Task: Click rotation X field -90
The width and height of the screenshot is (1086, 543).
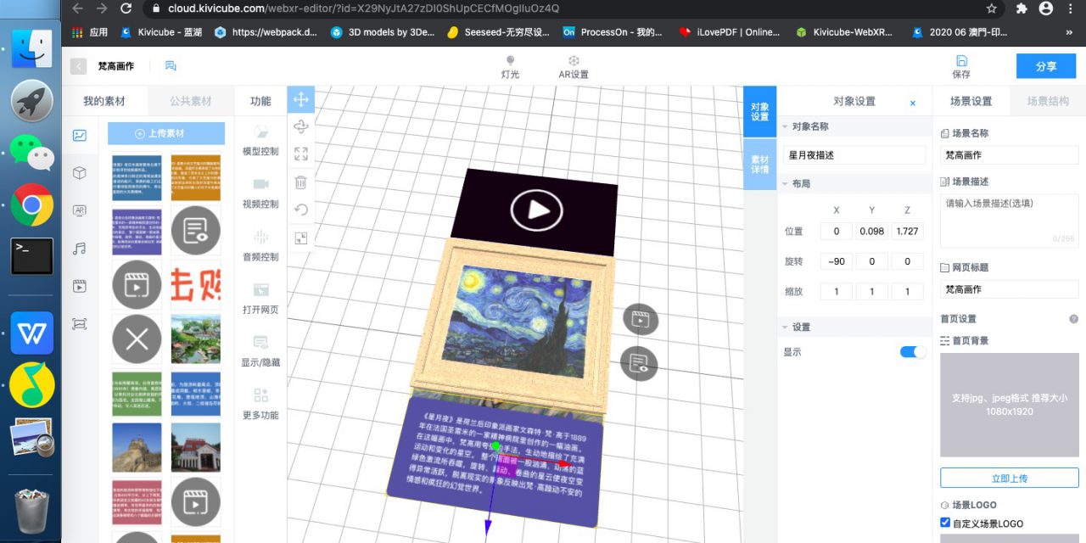Action: tap(837, 261)
